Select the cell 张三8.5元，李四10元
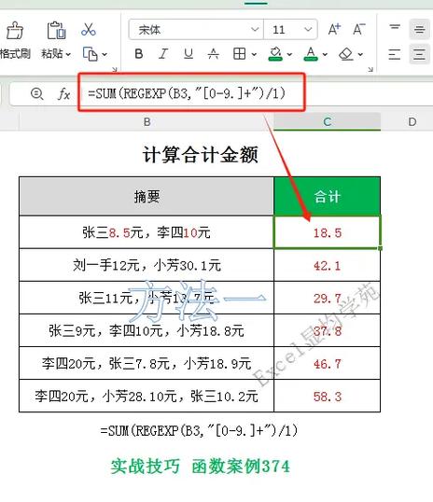The height and width of the screenshot is (502, 433). pyautogui.click(x=147, y=232)
